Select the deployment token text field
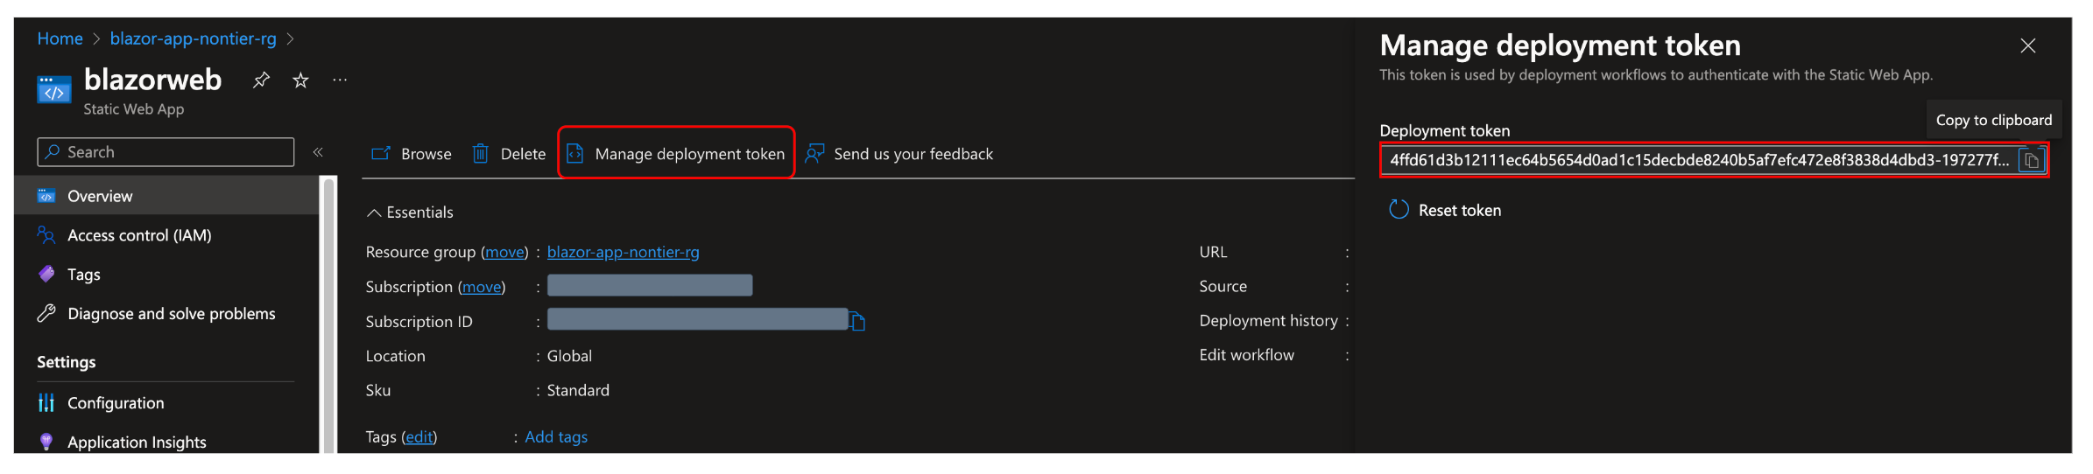The width and height of the screenshot is (2093, 474). pos(1699,160)
